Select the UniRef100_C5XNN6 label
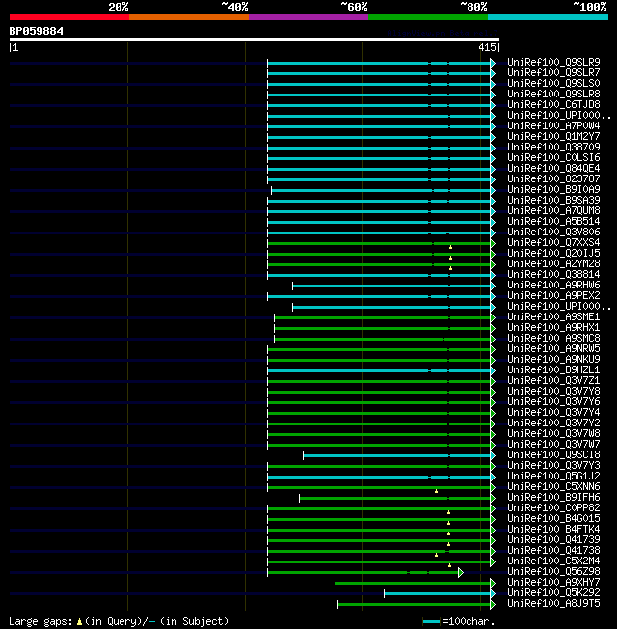 (553, 486)
